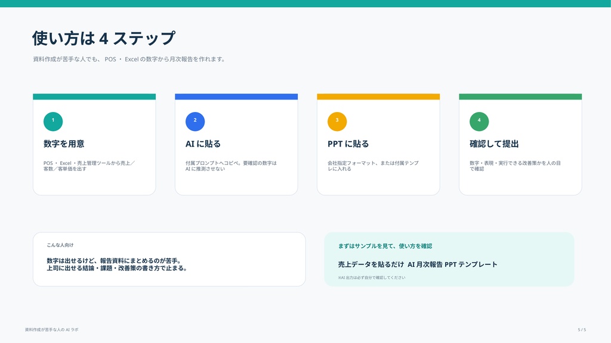Click the description starting POS・Excel・売上管理ツール

90,166
